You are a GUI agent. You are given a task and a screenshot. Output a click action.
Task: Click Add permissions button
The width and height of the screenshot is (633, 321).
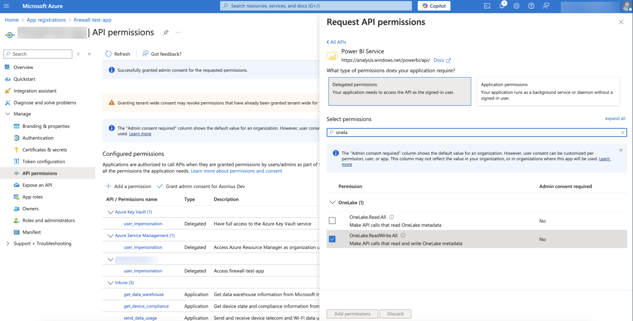point(352,314)
